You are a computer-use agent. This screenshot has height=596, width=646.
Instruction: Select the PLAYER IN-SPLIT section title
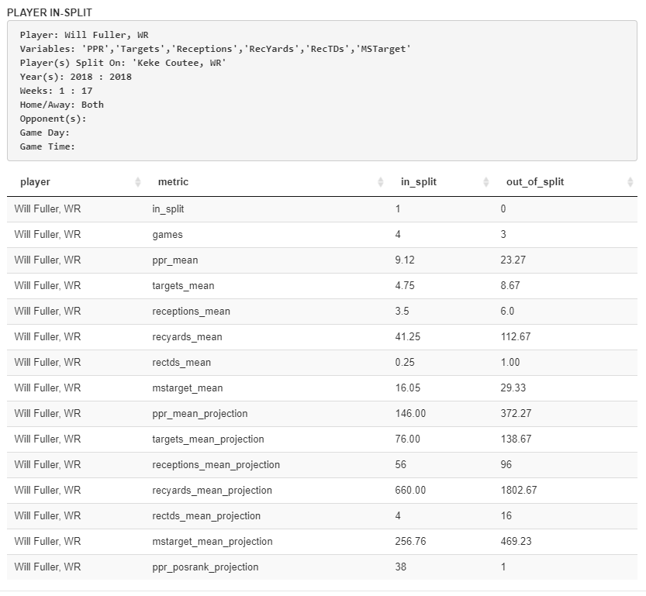49,13
